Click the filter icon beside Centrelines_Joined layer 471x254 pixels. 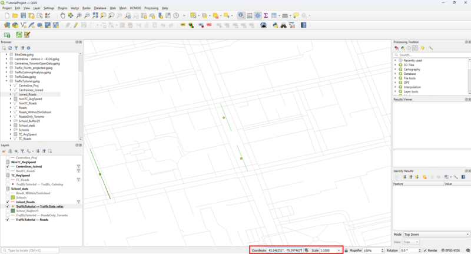click(78, 167)
